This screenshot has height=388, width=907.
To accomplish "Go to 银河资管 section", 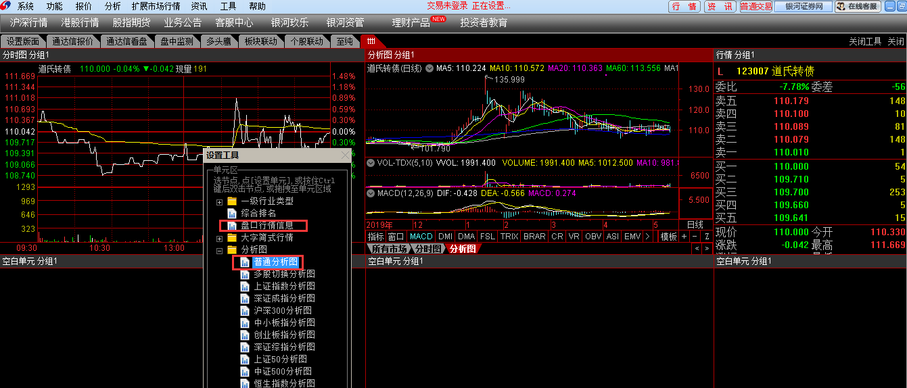I will 345,22.
